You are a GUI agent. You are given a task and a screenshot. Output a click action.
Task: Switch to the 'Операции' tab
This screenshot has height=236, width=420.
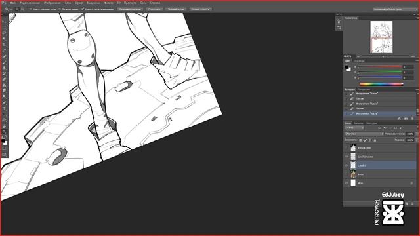pyautogui.click(x=364, y=90)
